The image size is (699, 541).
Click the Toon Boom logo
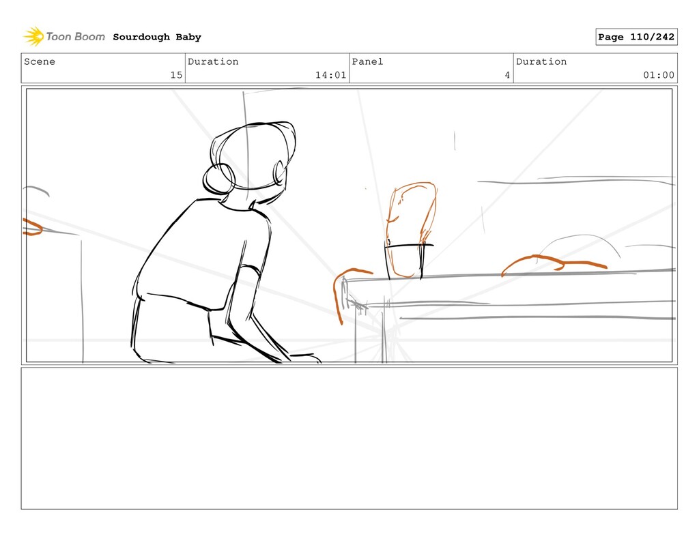(x=64, y=37)
